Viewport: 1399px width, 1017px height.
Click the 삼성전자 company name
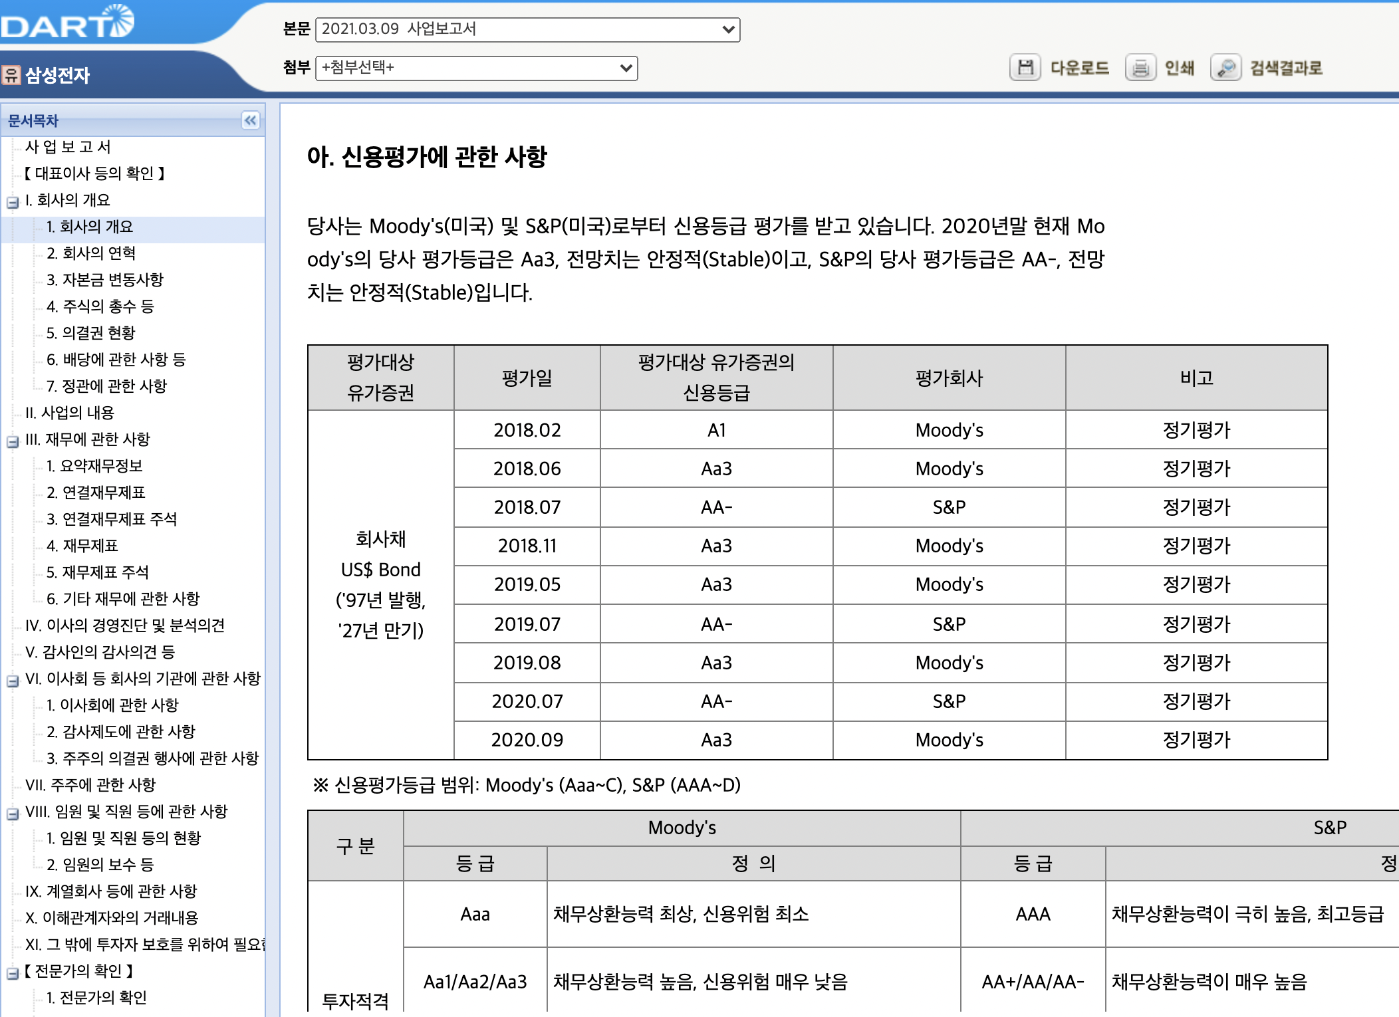click(x=57, y=74)
